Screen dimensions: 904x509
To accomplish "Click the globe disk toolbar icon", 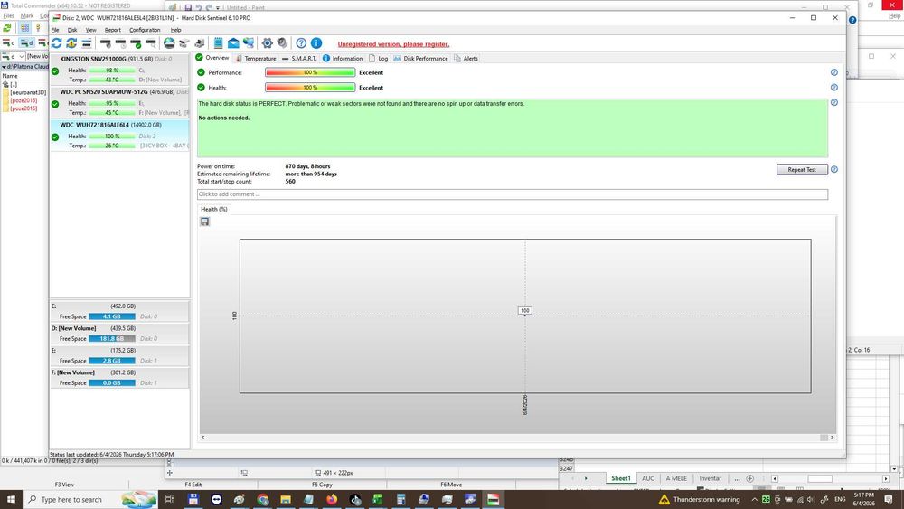I will pyautogui.click(x=169, y=43).
